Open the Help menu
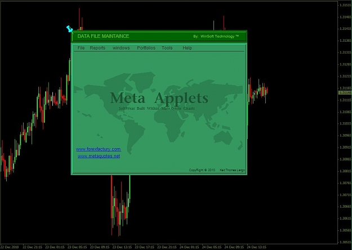This screenshot has width=352, height=250. click(187, 48)
